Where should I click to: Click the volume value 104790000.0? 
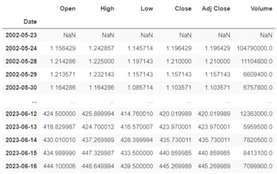click(255, 48)
